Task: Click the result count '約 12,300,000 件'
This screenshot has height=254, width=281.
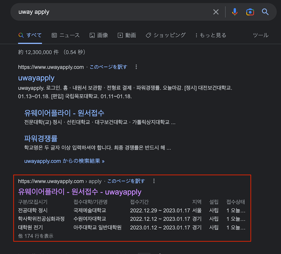Action: 38,52
